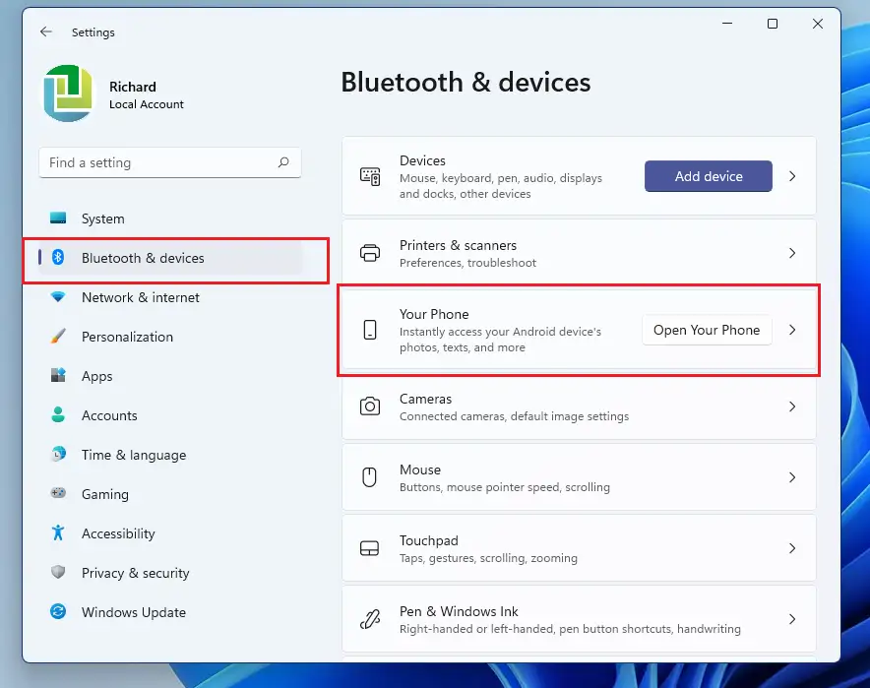The image size is (870, 688).
Task: Select Bluetooth & devices in sidebar
Action: pos(170,258)
